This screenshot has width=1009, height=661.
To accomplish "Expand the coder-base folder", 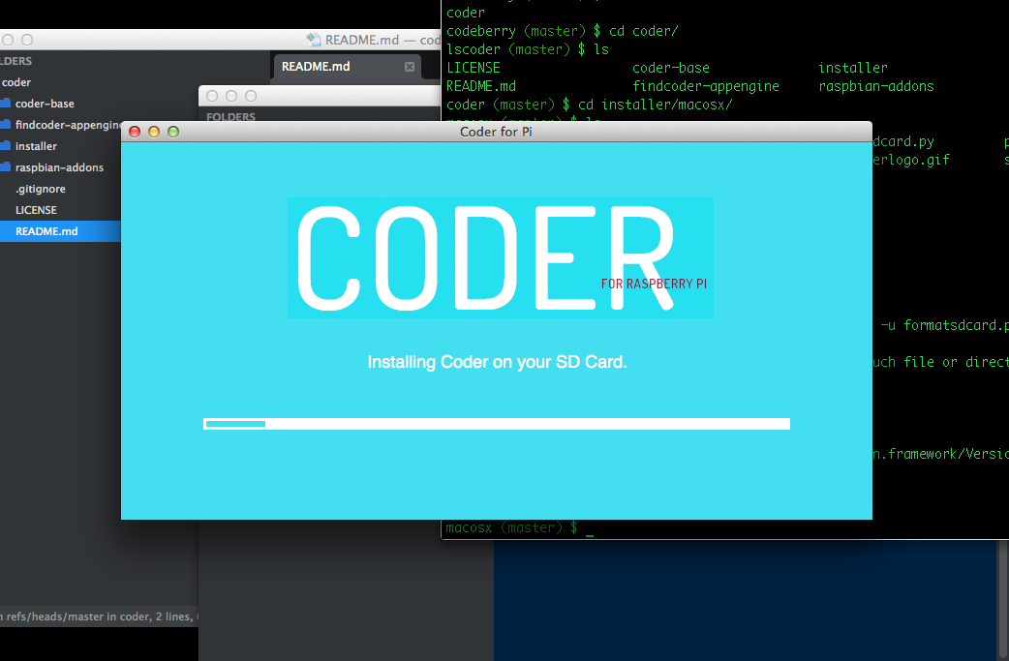I will (x=45, y=104).
